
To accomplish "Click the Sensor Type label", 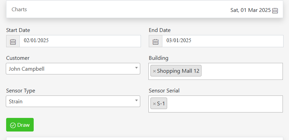I will (x=20, y=91).
